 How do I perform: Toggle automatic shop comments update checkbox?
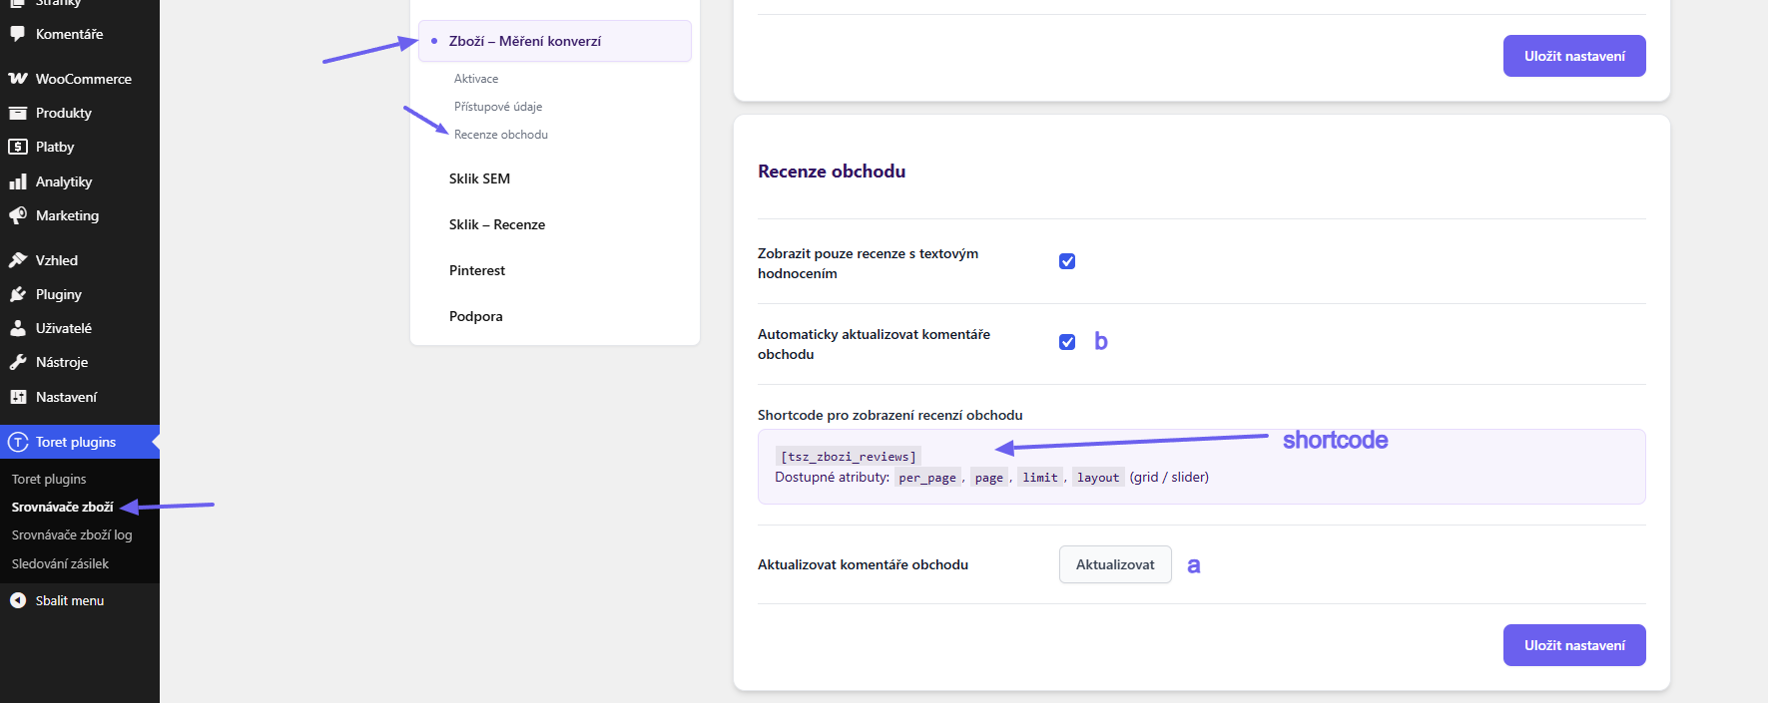click(x=1067, y=342)
